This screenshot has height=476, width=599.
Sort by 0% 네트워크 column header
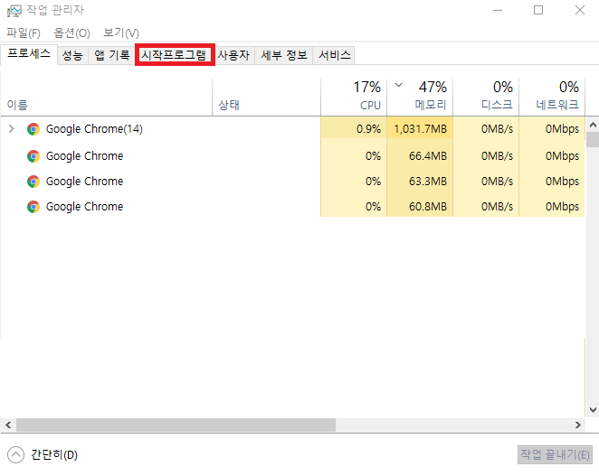[x=552, y=97]
